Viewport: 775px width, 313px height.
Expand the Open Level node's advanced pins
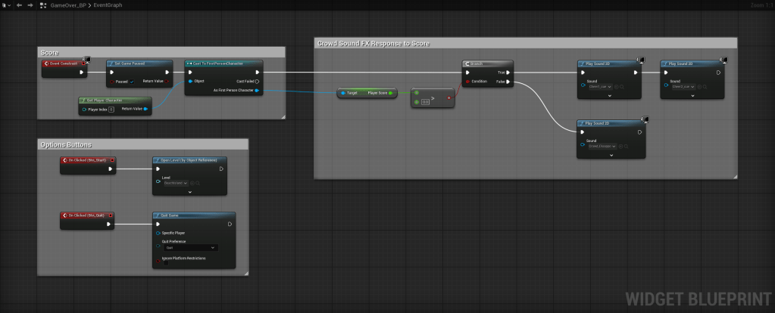click(x=189, y=192)
